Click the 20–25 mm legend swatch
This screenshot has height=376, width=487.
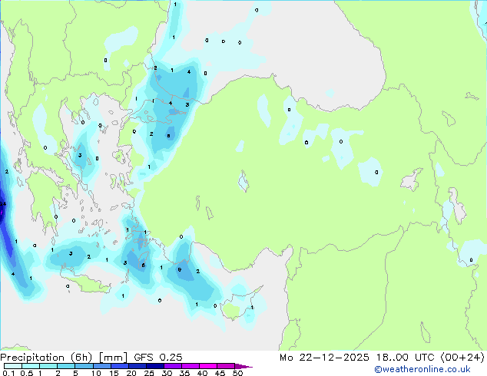[x=137, y=366]
